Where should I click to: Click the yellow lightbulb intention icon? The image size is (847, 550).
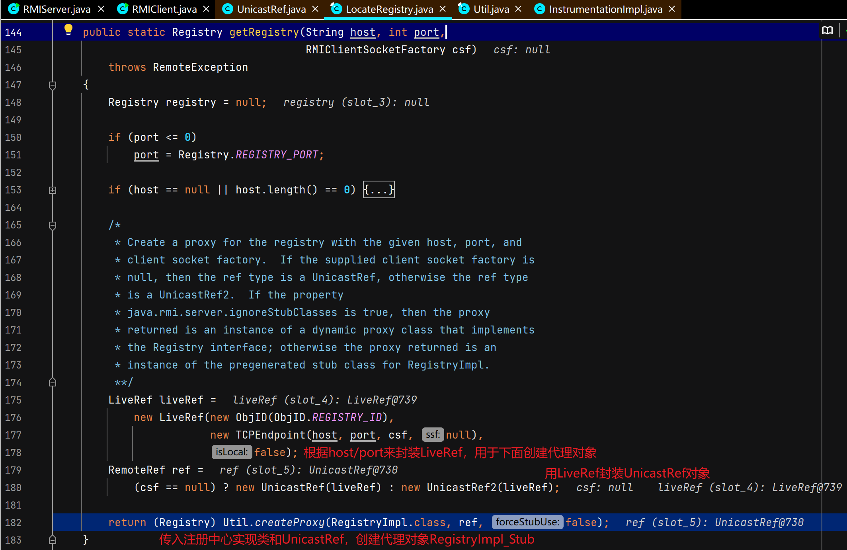pyautogui.click(x=68, y=29)
